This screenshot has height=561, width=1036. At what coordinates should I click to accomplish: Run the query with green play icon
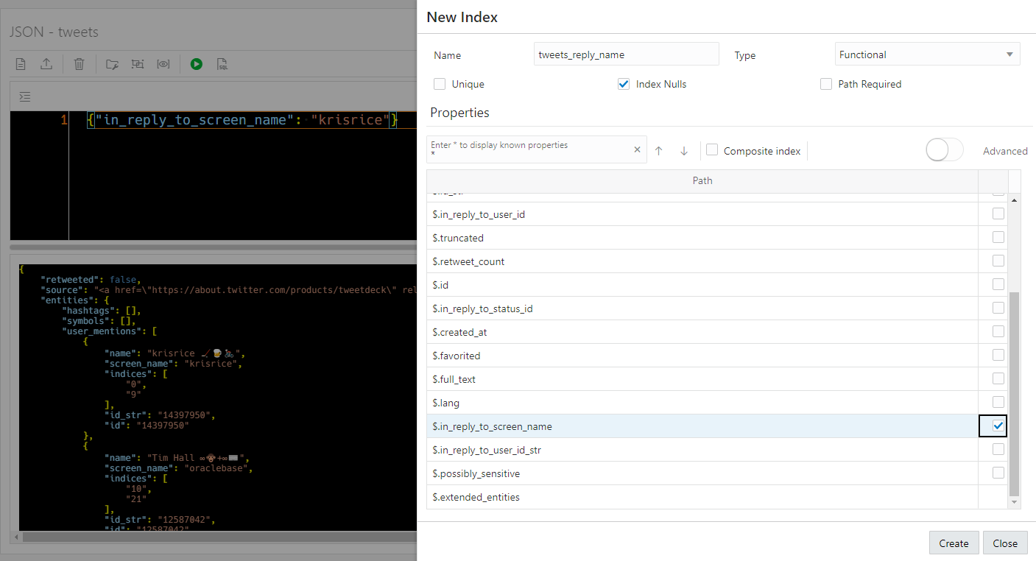click(x=196, y=64)
